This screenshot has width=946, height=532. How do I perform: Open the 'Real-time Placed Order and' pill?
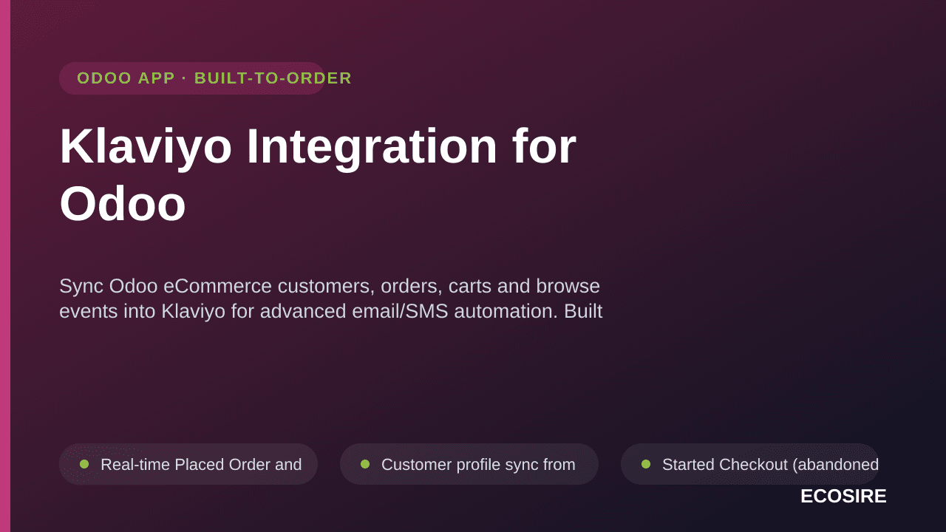[x=188, y=464]
